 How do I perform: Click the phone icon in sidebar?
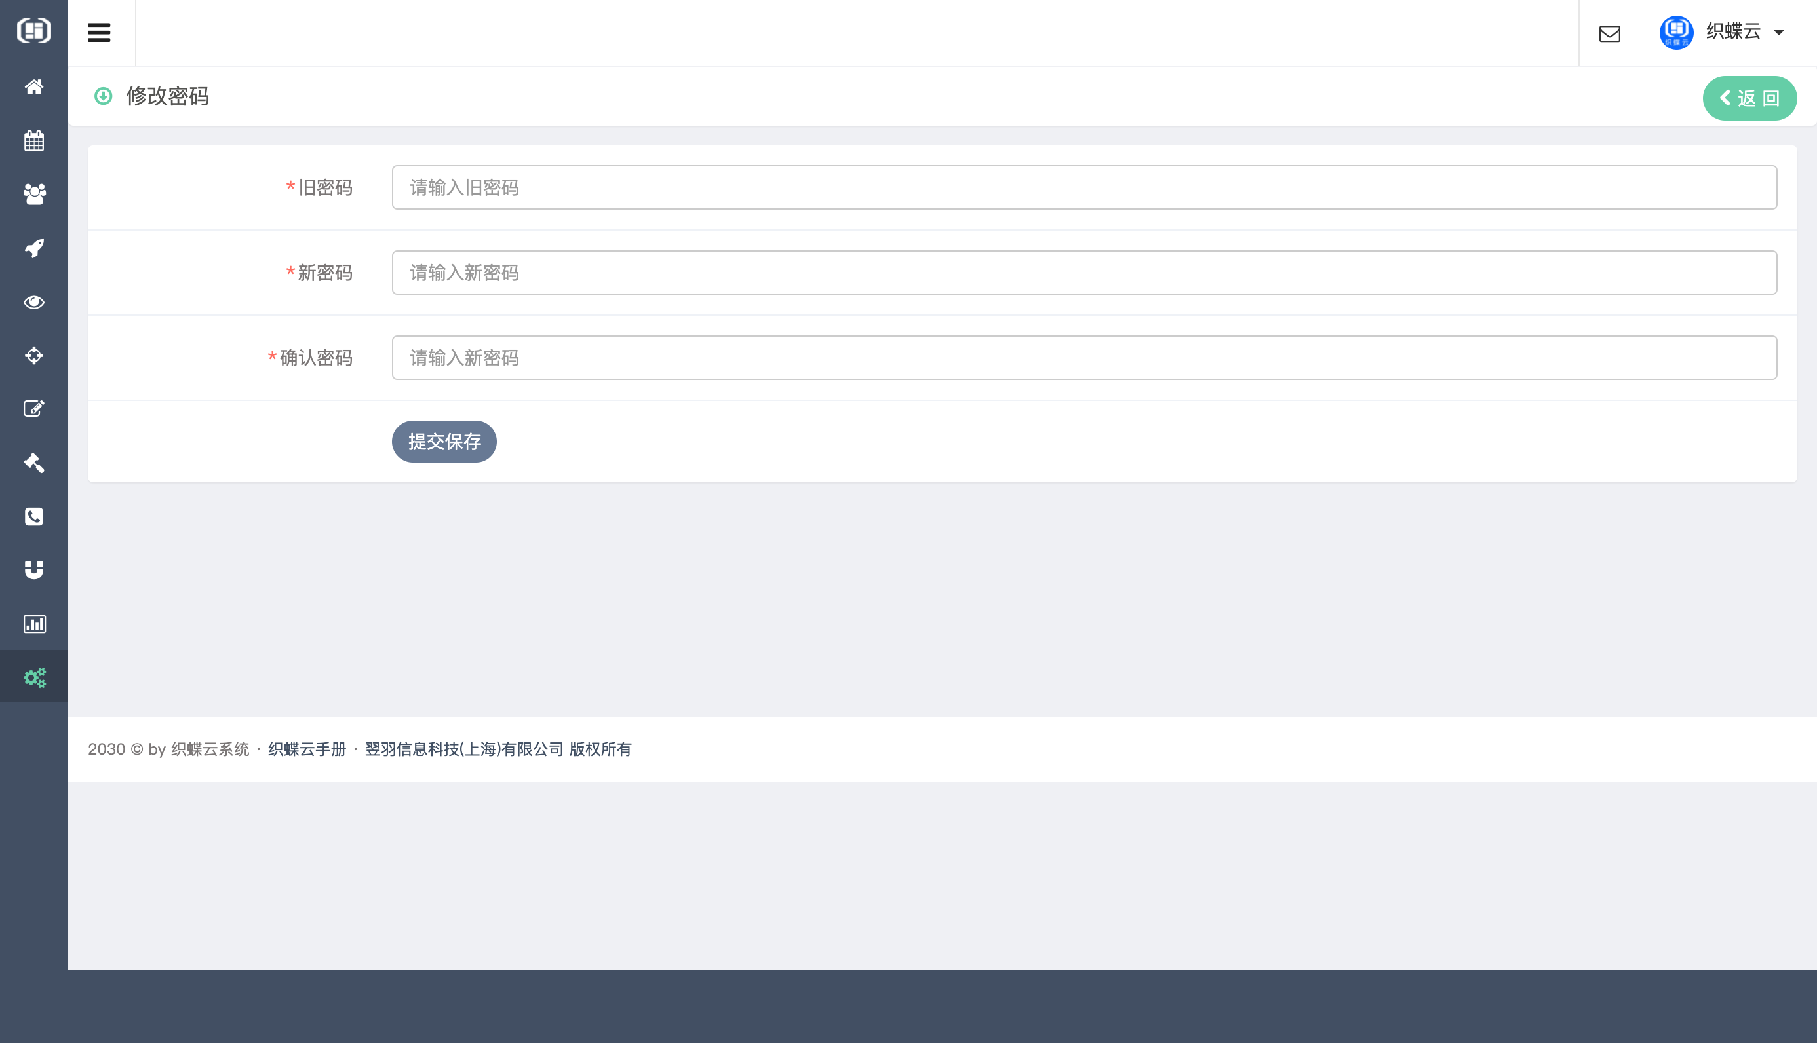33,516
